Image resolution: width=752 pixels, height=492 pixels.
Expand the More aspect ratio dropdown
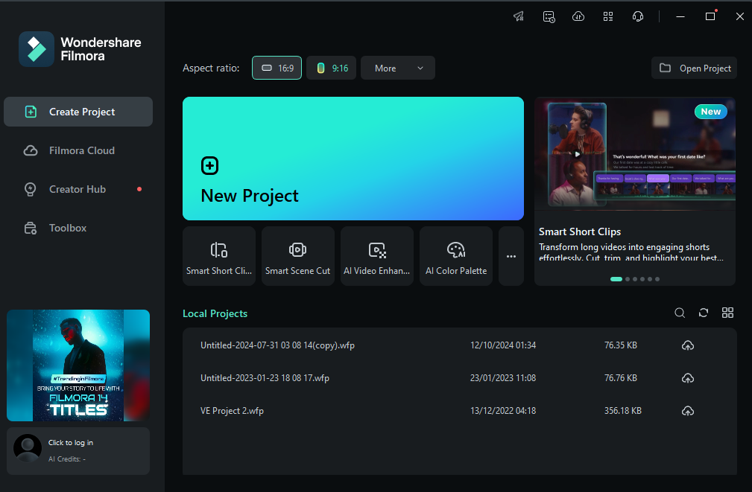pos(398,68)
